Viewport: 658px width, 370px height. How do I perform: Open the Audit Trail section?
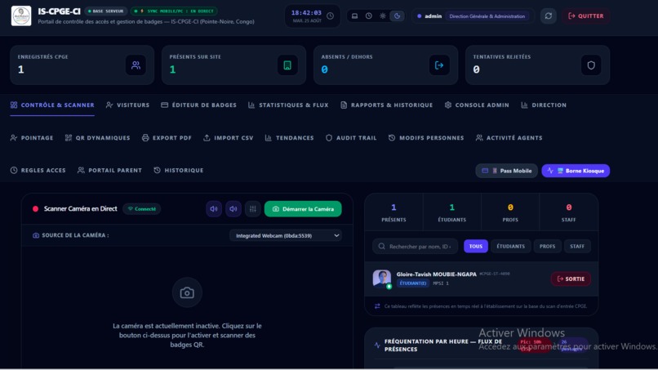click(351, 138)
